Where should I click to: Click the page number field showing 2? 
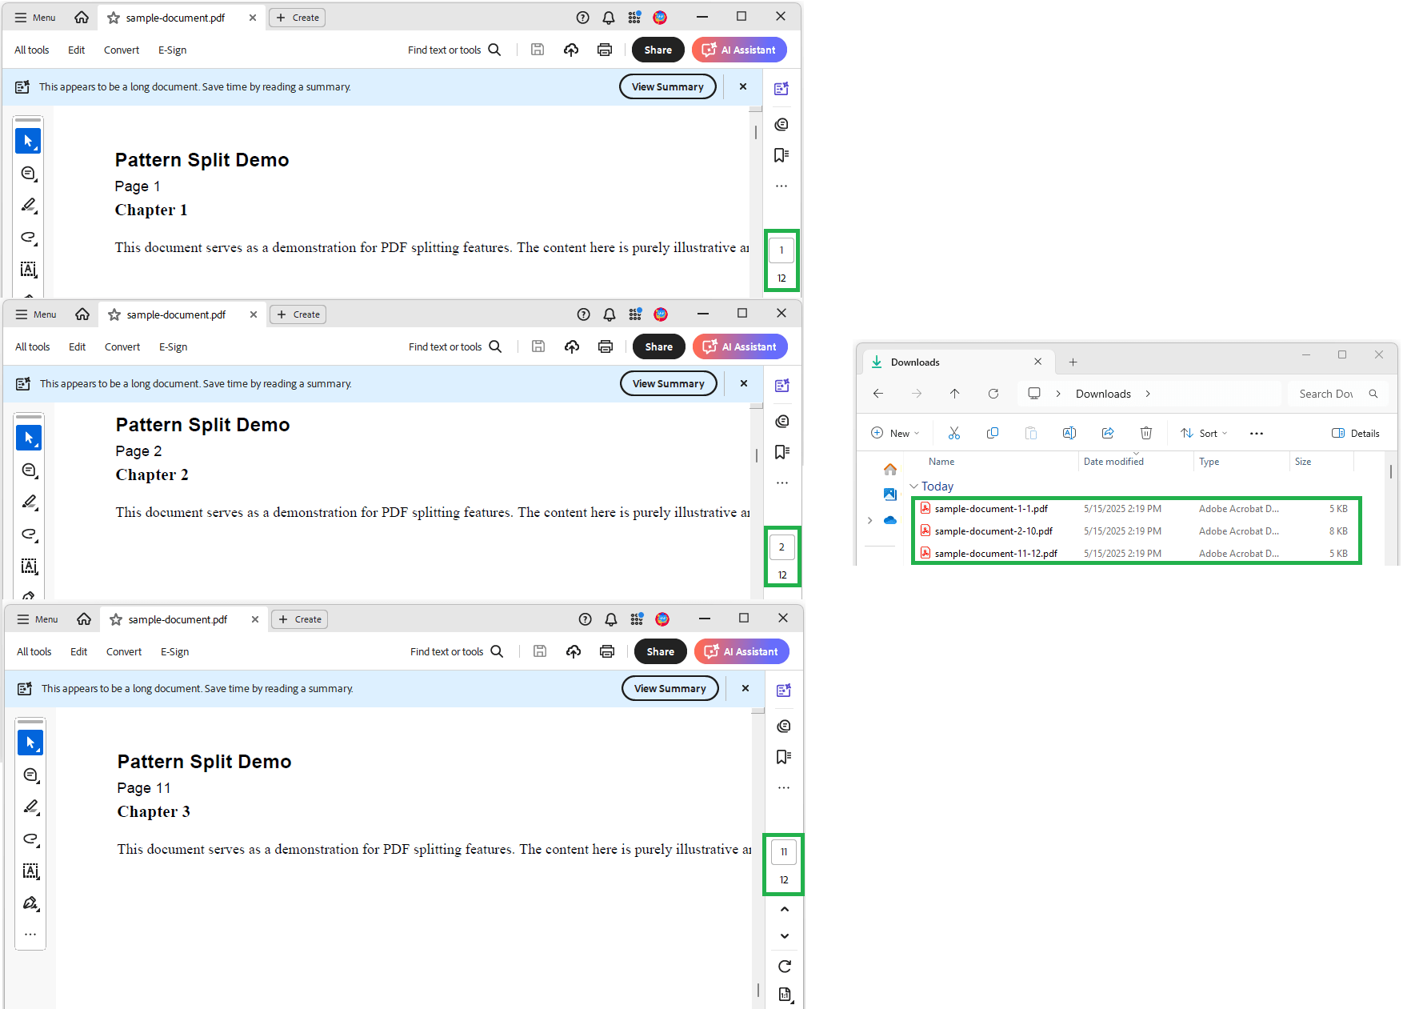tap(782, 547)
